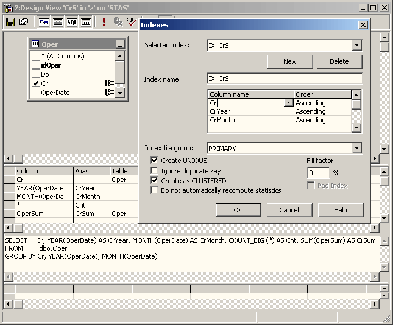Screen dimensions: 393x325
Task: Toggle the grid pane button
Action: tap(58, 22)
